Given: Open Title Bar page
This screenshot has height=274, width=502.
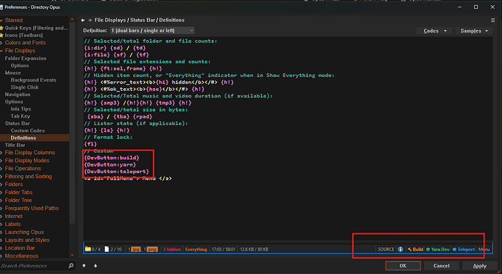Looking at the screenshot, I should (15, 145).
